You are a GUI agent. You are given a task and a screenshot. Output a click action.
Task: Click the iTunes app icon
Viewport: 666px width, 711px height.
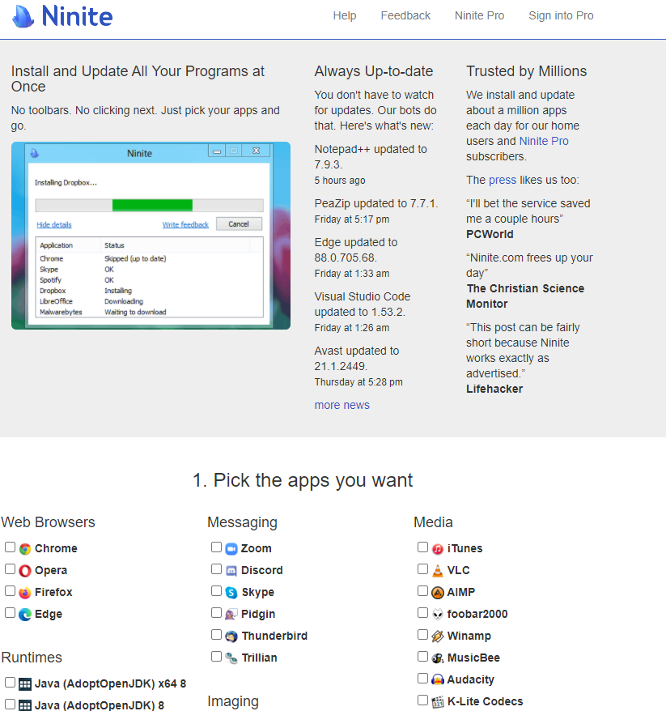pos(438,549)
